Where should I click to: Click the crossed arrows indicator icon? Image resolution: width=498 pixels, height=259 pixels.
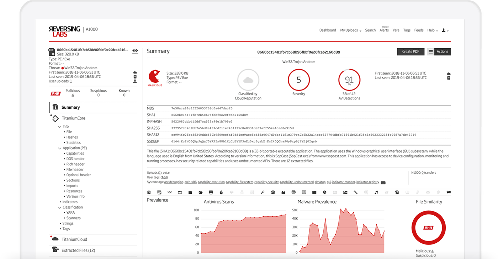(x=170, y=192)
